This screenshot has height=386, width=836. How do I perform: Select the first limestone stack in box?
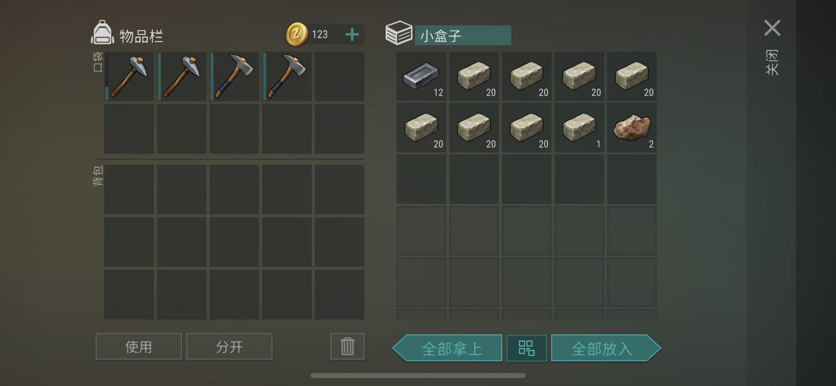[474, 76]
